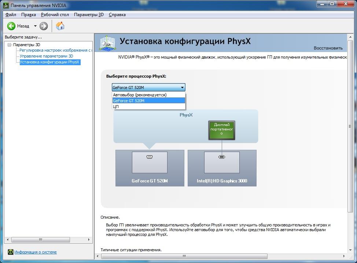Click the Назад button label
Image resolution: width=357 pixels, height=263 pixels.
pyautogui.click(x=23, y=26)
